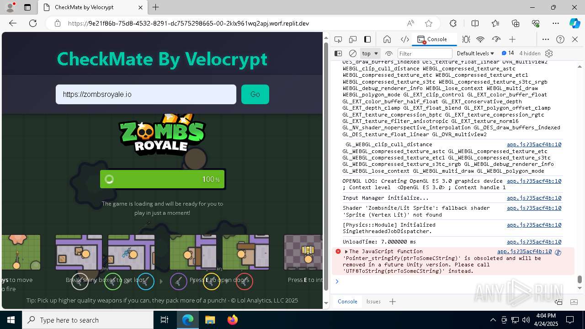This screenshot has height=329, width=585.
Task: Open Edge Settings and more menu
Action: pos(556,23)
